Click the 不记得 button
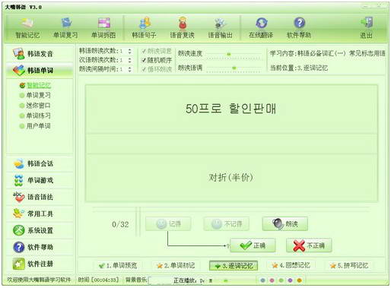 pyautogui.click(x=226, y=224)
